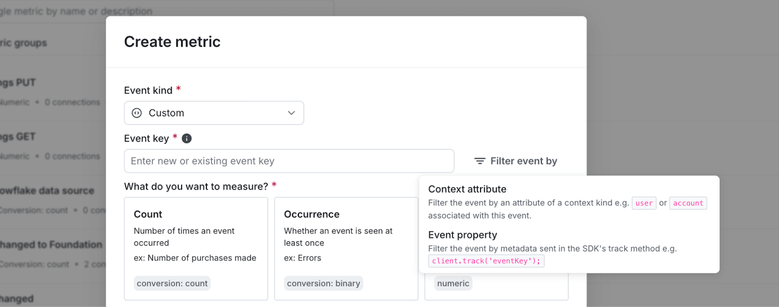Viewport: 779px width, 307px height.
Task: Click the filter lines icon
Action: tap(480, 161)
